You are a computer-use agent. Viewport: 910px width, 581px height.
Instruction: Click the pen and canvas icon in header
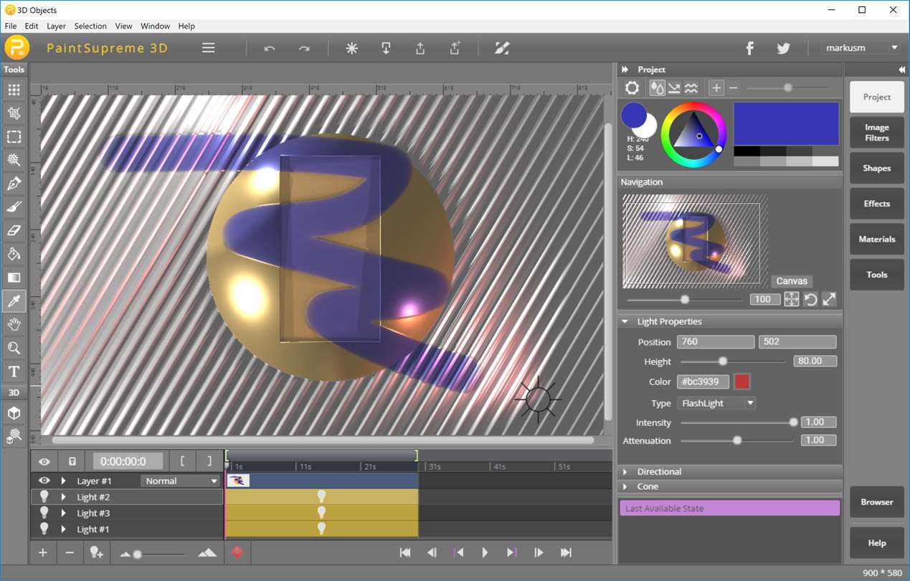click(x=502, y=48)
